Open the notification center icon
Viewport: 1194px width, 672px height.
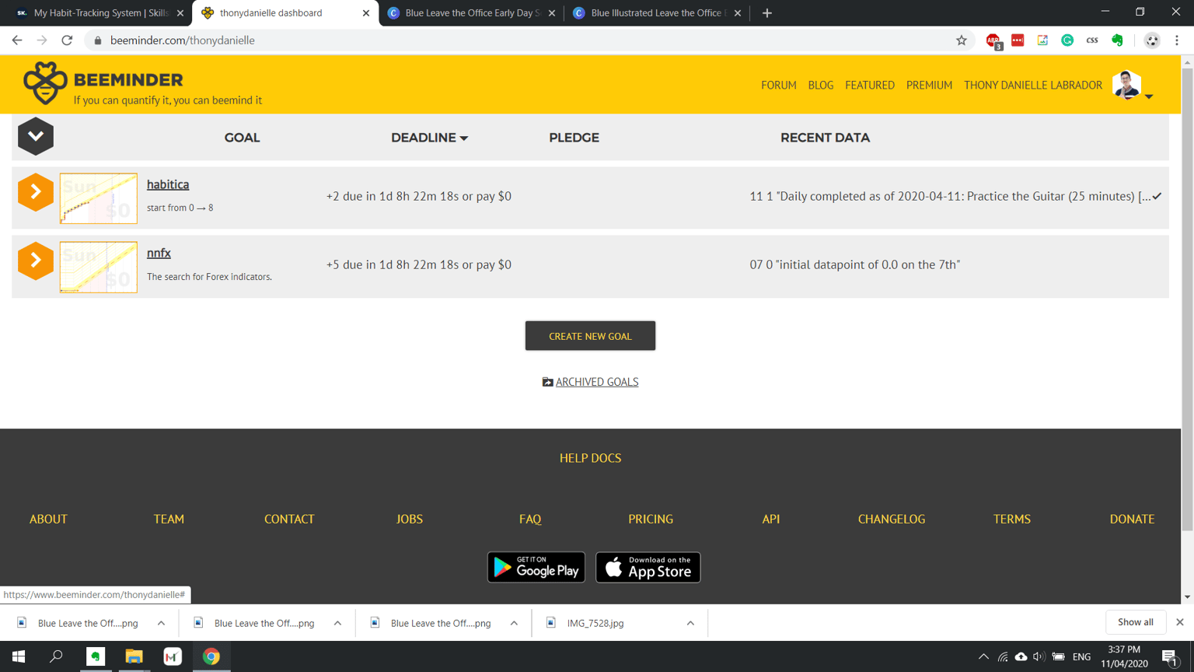tap(1171, 657)
